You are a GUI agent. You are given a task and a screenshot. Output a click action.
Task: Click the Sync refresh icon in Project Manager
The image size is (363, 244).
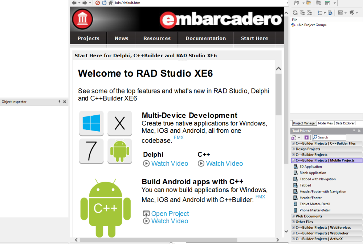click(x=295, y=13)
